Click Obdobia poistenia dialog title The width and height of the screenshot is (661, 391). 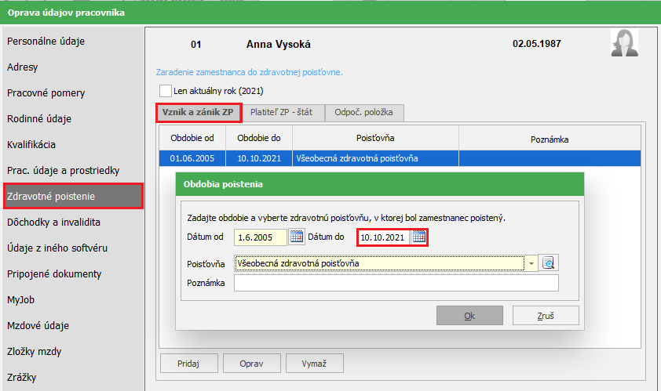click(x=223, y=184)
